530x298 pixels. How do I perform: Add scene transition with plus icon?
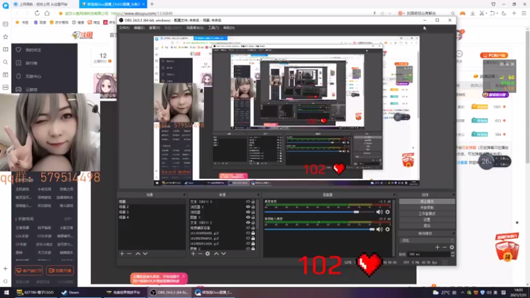pos(437,247)
